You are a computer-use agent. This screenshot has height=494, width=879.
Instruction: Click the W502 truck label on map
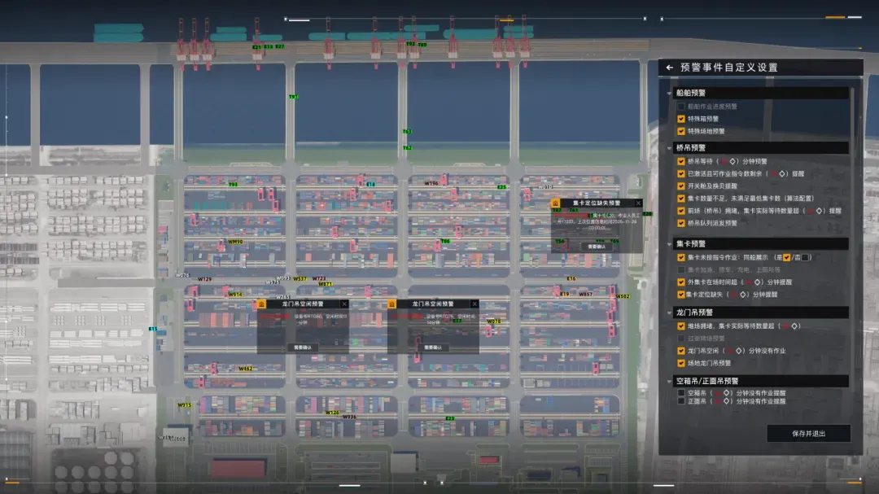pyautogui.click(x=623, y=296)
